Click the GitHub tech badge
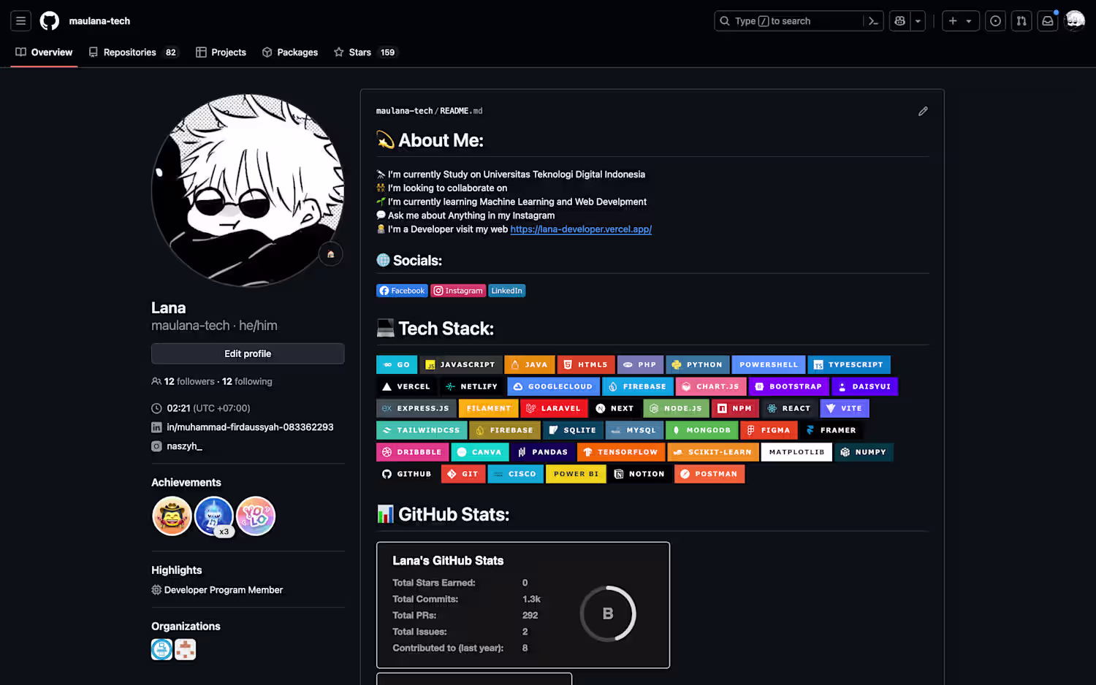Viewport: 1096px width, 685px height. click(x=407, y=474)
